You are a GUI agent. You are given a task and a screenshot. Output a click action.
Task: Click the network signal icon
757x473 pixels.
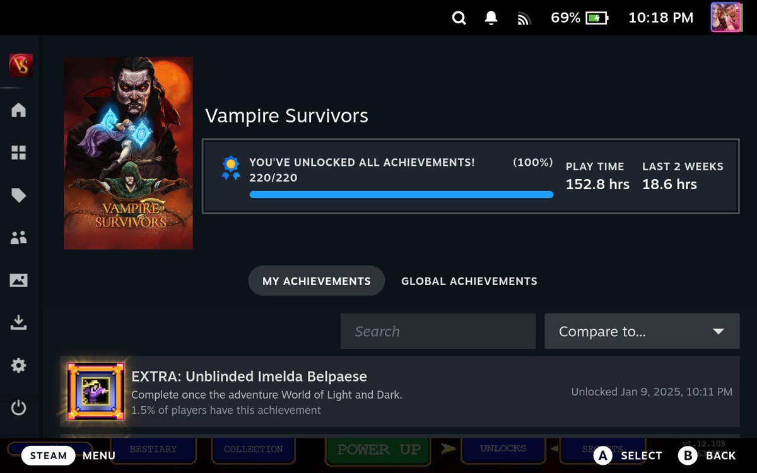(524, 18)
